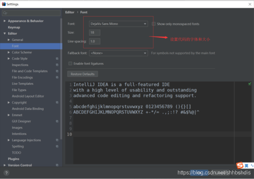The height and width of the screenshot is (179, 254).
Task: Open GUI Designer settings
Action: (21, 121)
